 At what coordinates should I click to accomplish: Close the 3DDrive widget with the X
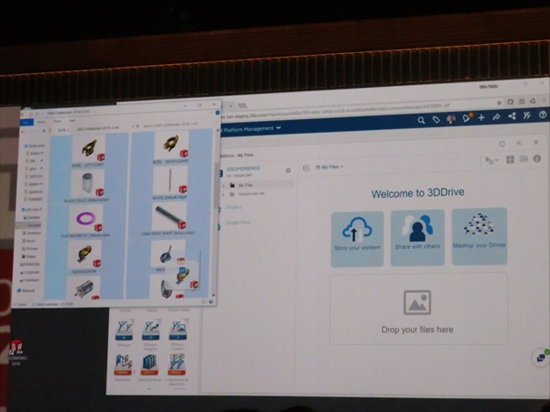pyautogui.click(x=535, y=142)
